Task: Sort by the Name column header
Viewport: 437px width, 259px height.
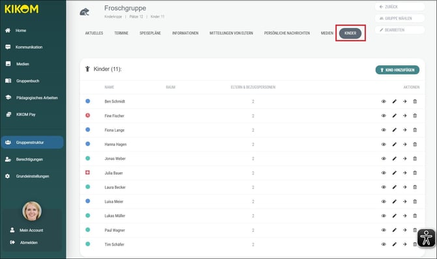Action: click(x=110, y=87)
